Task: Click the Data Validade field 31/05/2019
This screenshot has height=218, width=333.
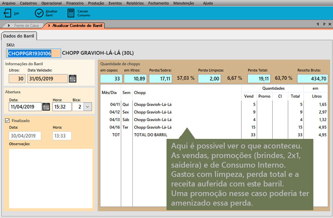Action: point(47,79)
